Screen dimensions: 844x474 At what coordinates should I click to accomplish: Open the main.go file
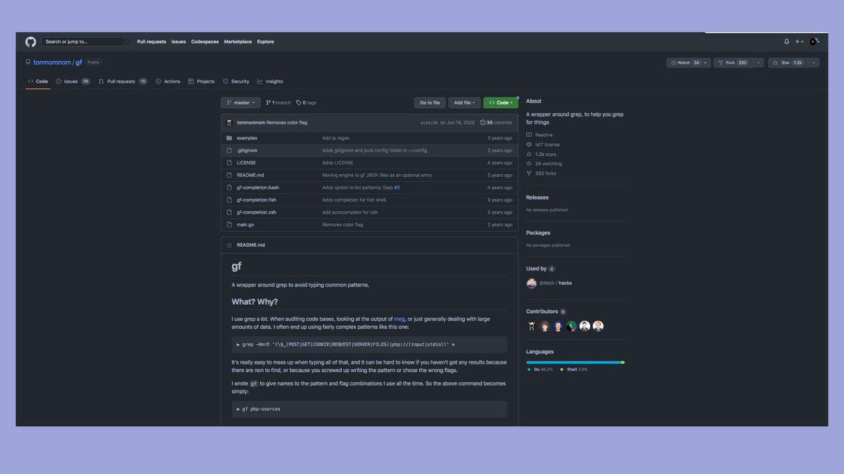coord(245,225)
